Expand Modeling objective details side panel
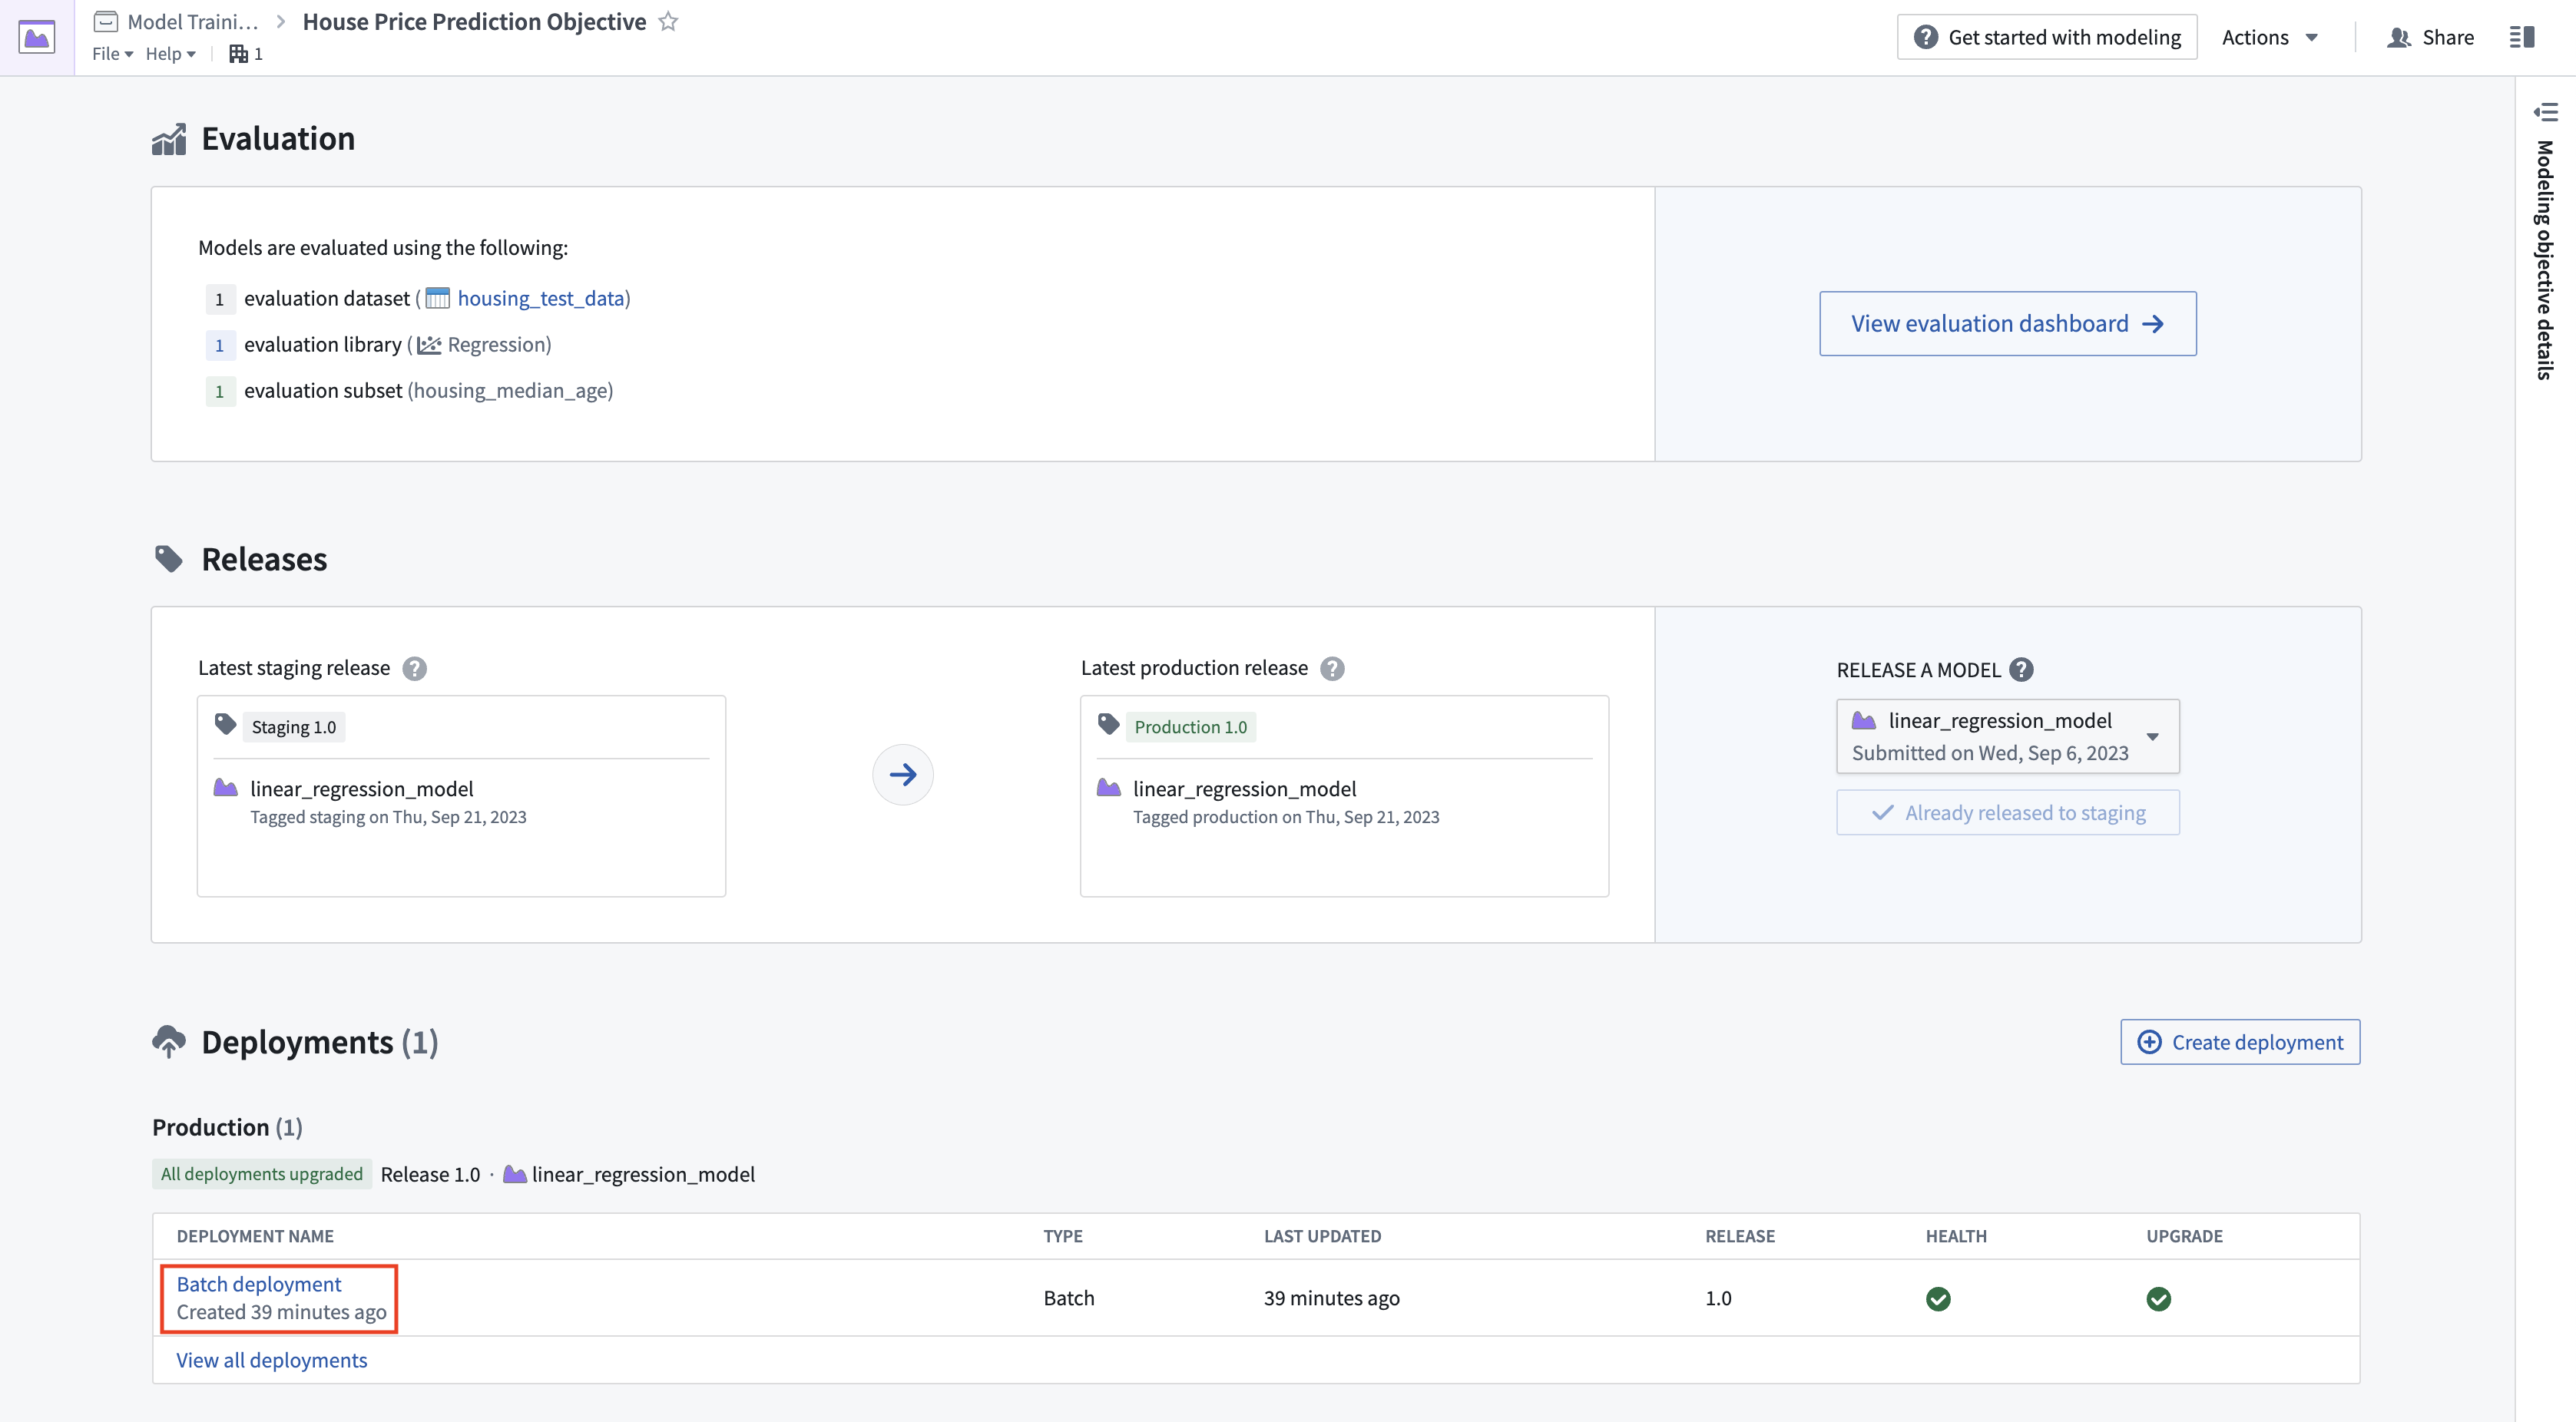This screenshot has height=1422, width=2576. pos(2545,240)
